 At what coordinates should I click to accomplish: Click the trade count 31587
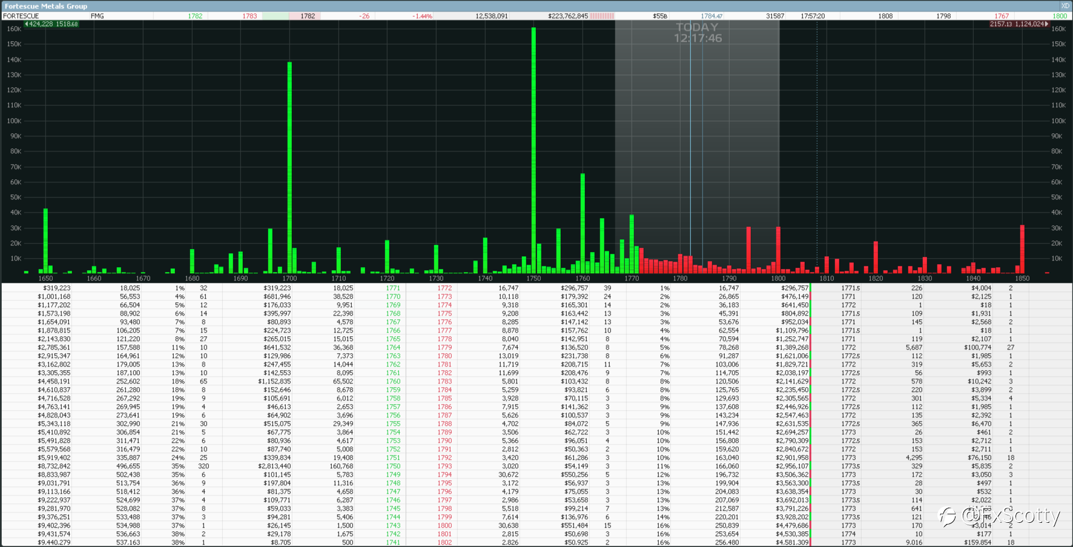click(x=775, y=16)
